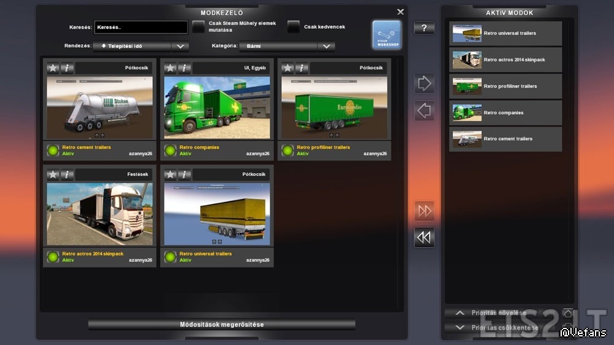
Task: Select Retro profiliner trailers in active mods
Action: pos(505,86)
